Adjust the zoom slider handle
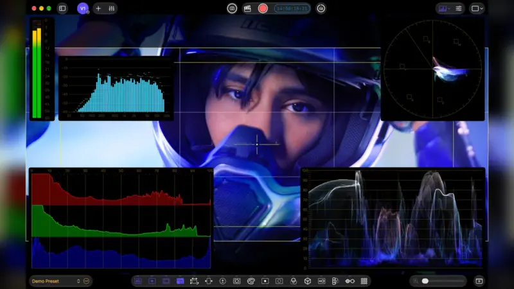This screenshot has height=289, width=514. pyautogui.click(x=425, y=281)
